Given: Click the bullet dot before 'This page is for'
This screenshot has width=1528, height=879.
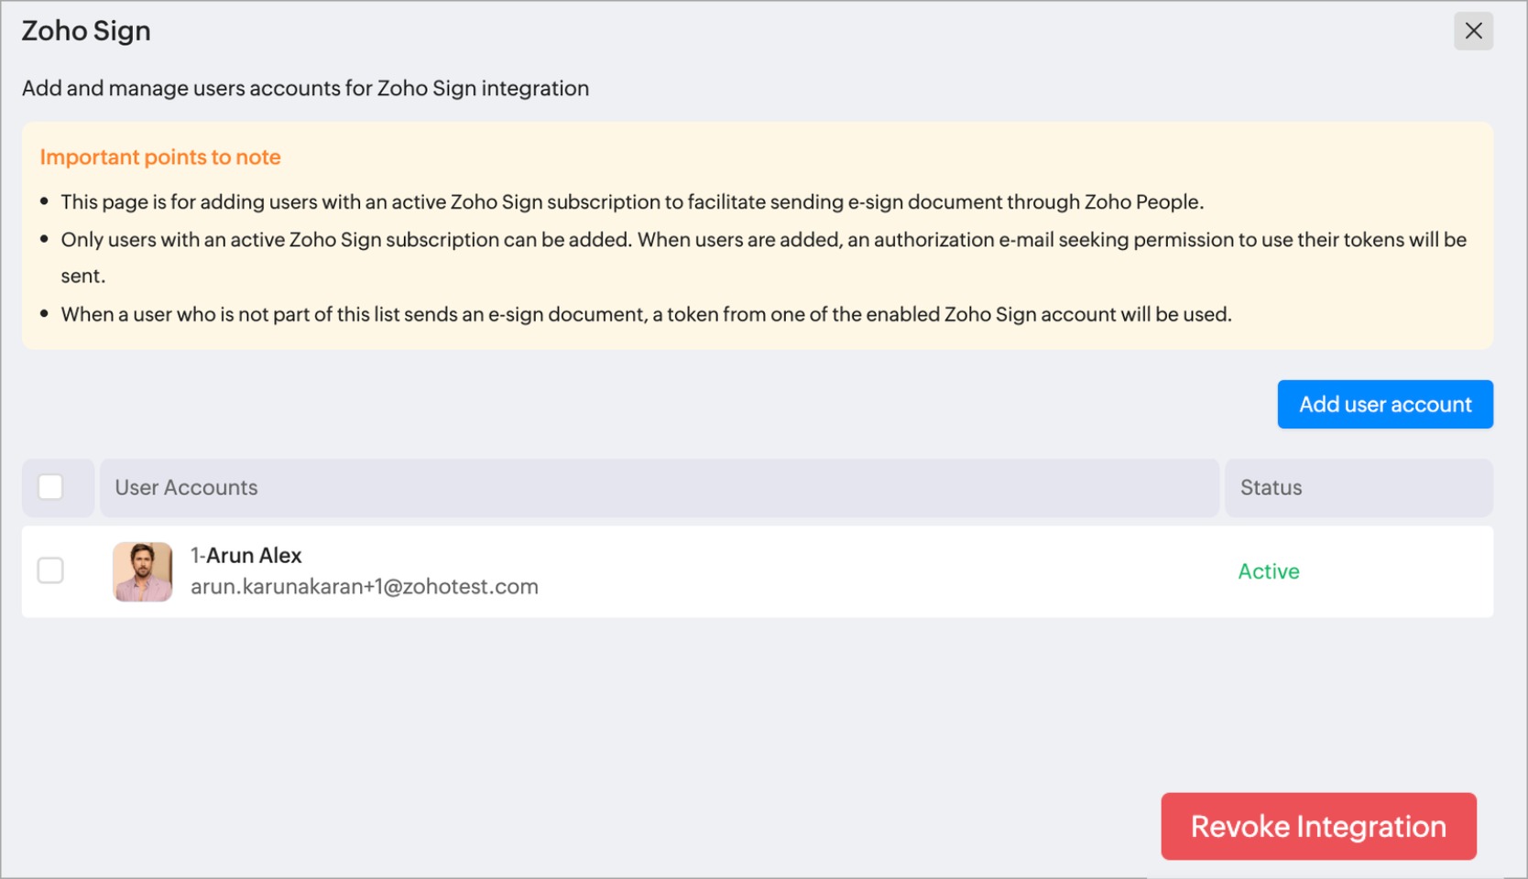Looking at the screenshot, I should tap(44, 201).
